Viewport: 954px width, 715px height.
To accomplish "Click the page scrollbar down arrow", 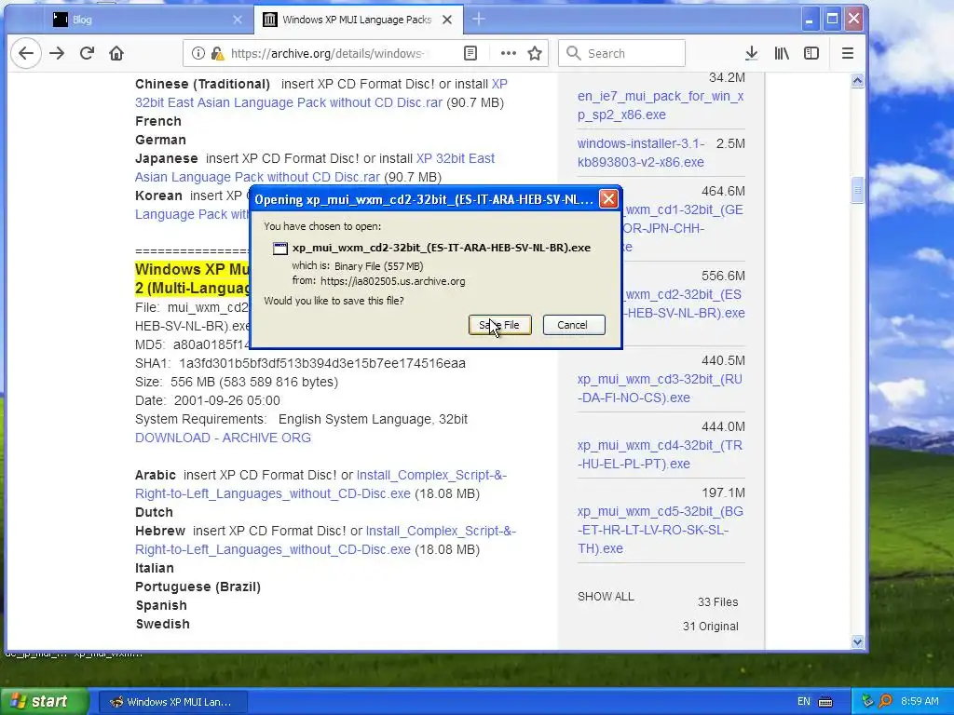I will pos(857,641).
